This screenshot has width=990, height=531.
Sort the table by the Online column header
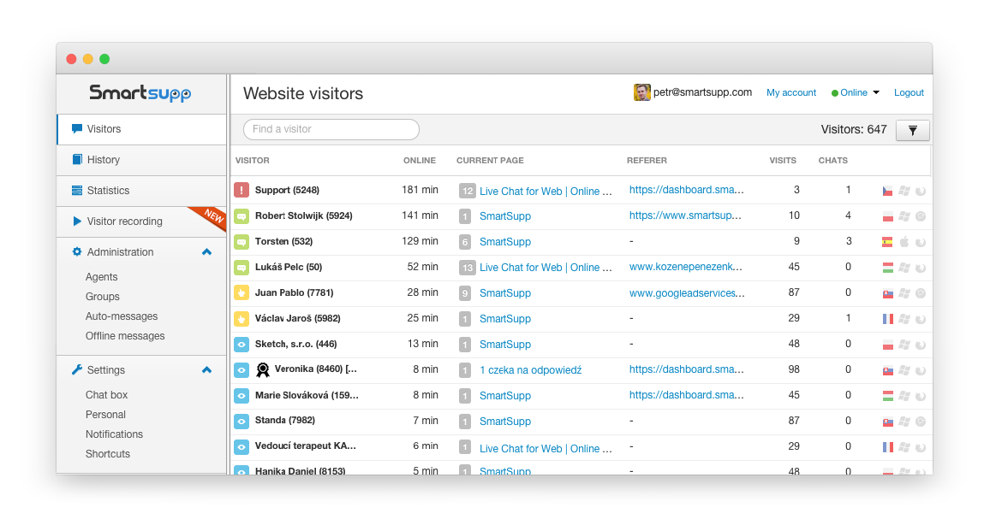[419, 161]
